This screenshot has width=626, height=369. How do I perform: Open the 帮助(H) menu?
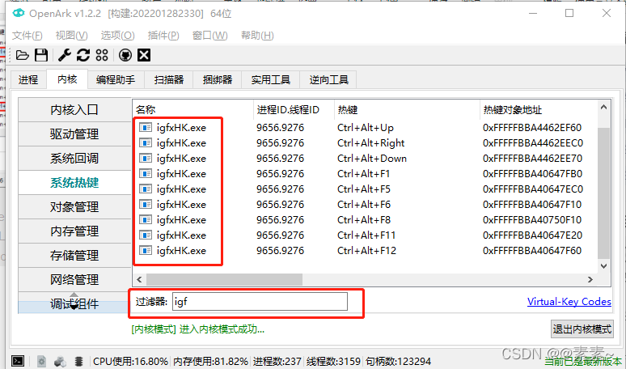pos(257,36)
